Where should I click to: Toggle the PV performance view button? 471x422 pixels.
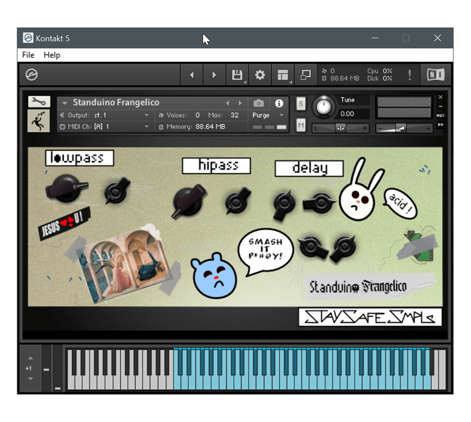pyautogui.click(x=440, y=125)
